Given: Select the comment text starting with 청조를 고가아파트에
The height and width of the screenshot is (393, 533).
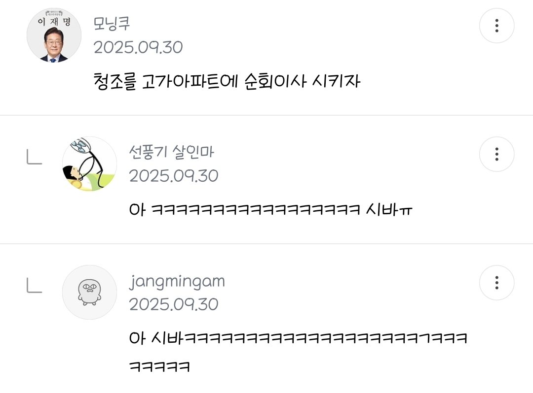Looking at the screenshot, I should 227,81.
